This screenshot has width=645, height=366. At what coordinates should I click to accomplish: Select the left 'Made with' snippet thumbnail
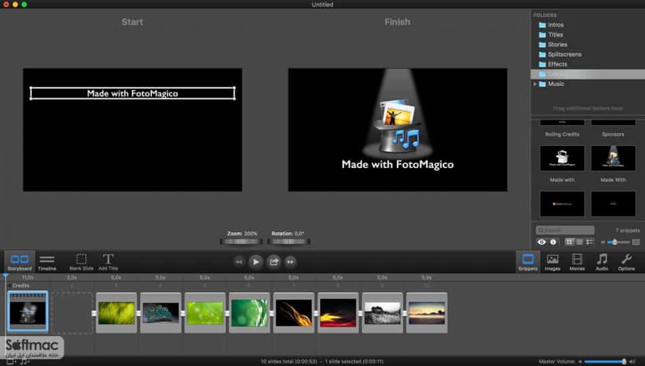pyautogui.click(x=562, y=158)
